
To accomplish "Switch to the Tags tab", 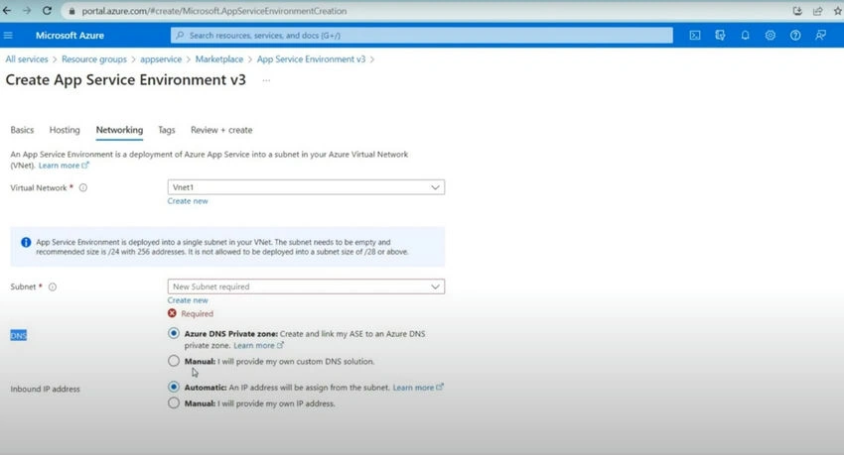I will coord(167,130).
